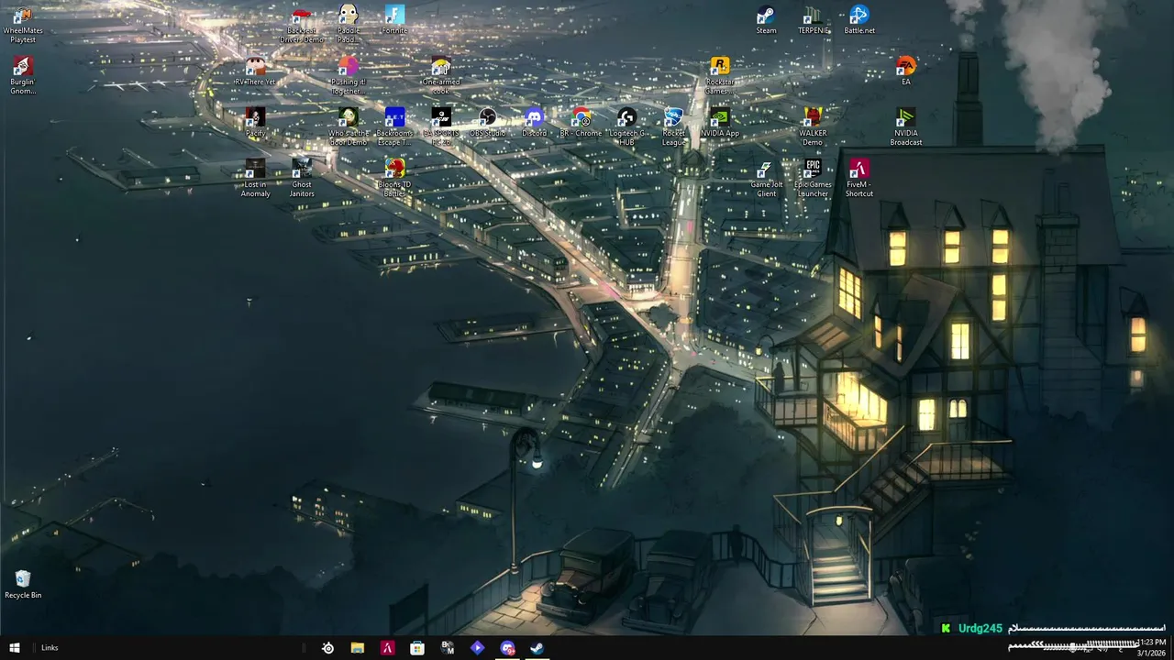Select the Game Jolt Client icon
This screenshot has width=1174, height=660.
click(x=766, y=178)
